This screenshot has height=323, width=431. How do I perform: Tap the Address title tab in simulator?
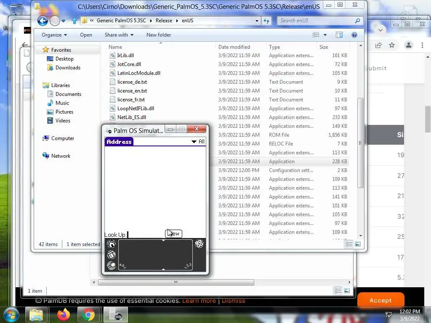119,142
